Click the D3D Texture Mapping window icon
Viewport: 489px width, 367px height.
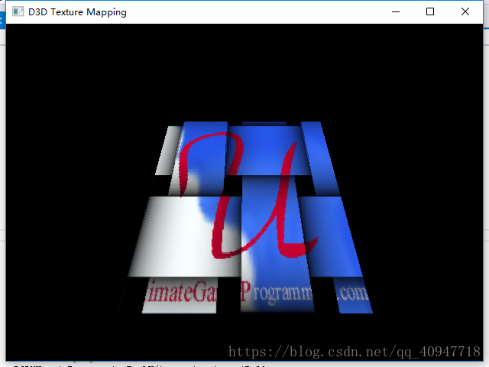[x=18, y=12]
